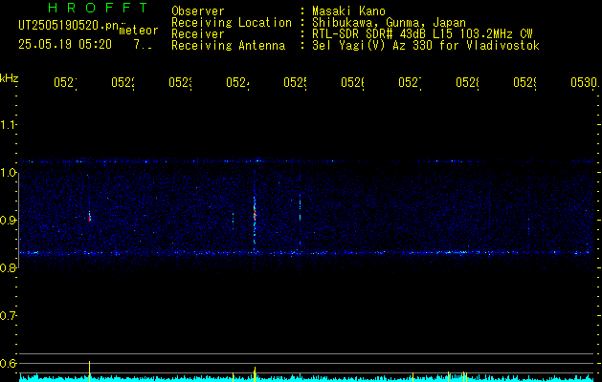
Task: Click the RTL-SDR receiver description line
Action: tap(422, 34)
